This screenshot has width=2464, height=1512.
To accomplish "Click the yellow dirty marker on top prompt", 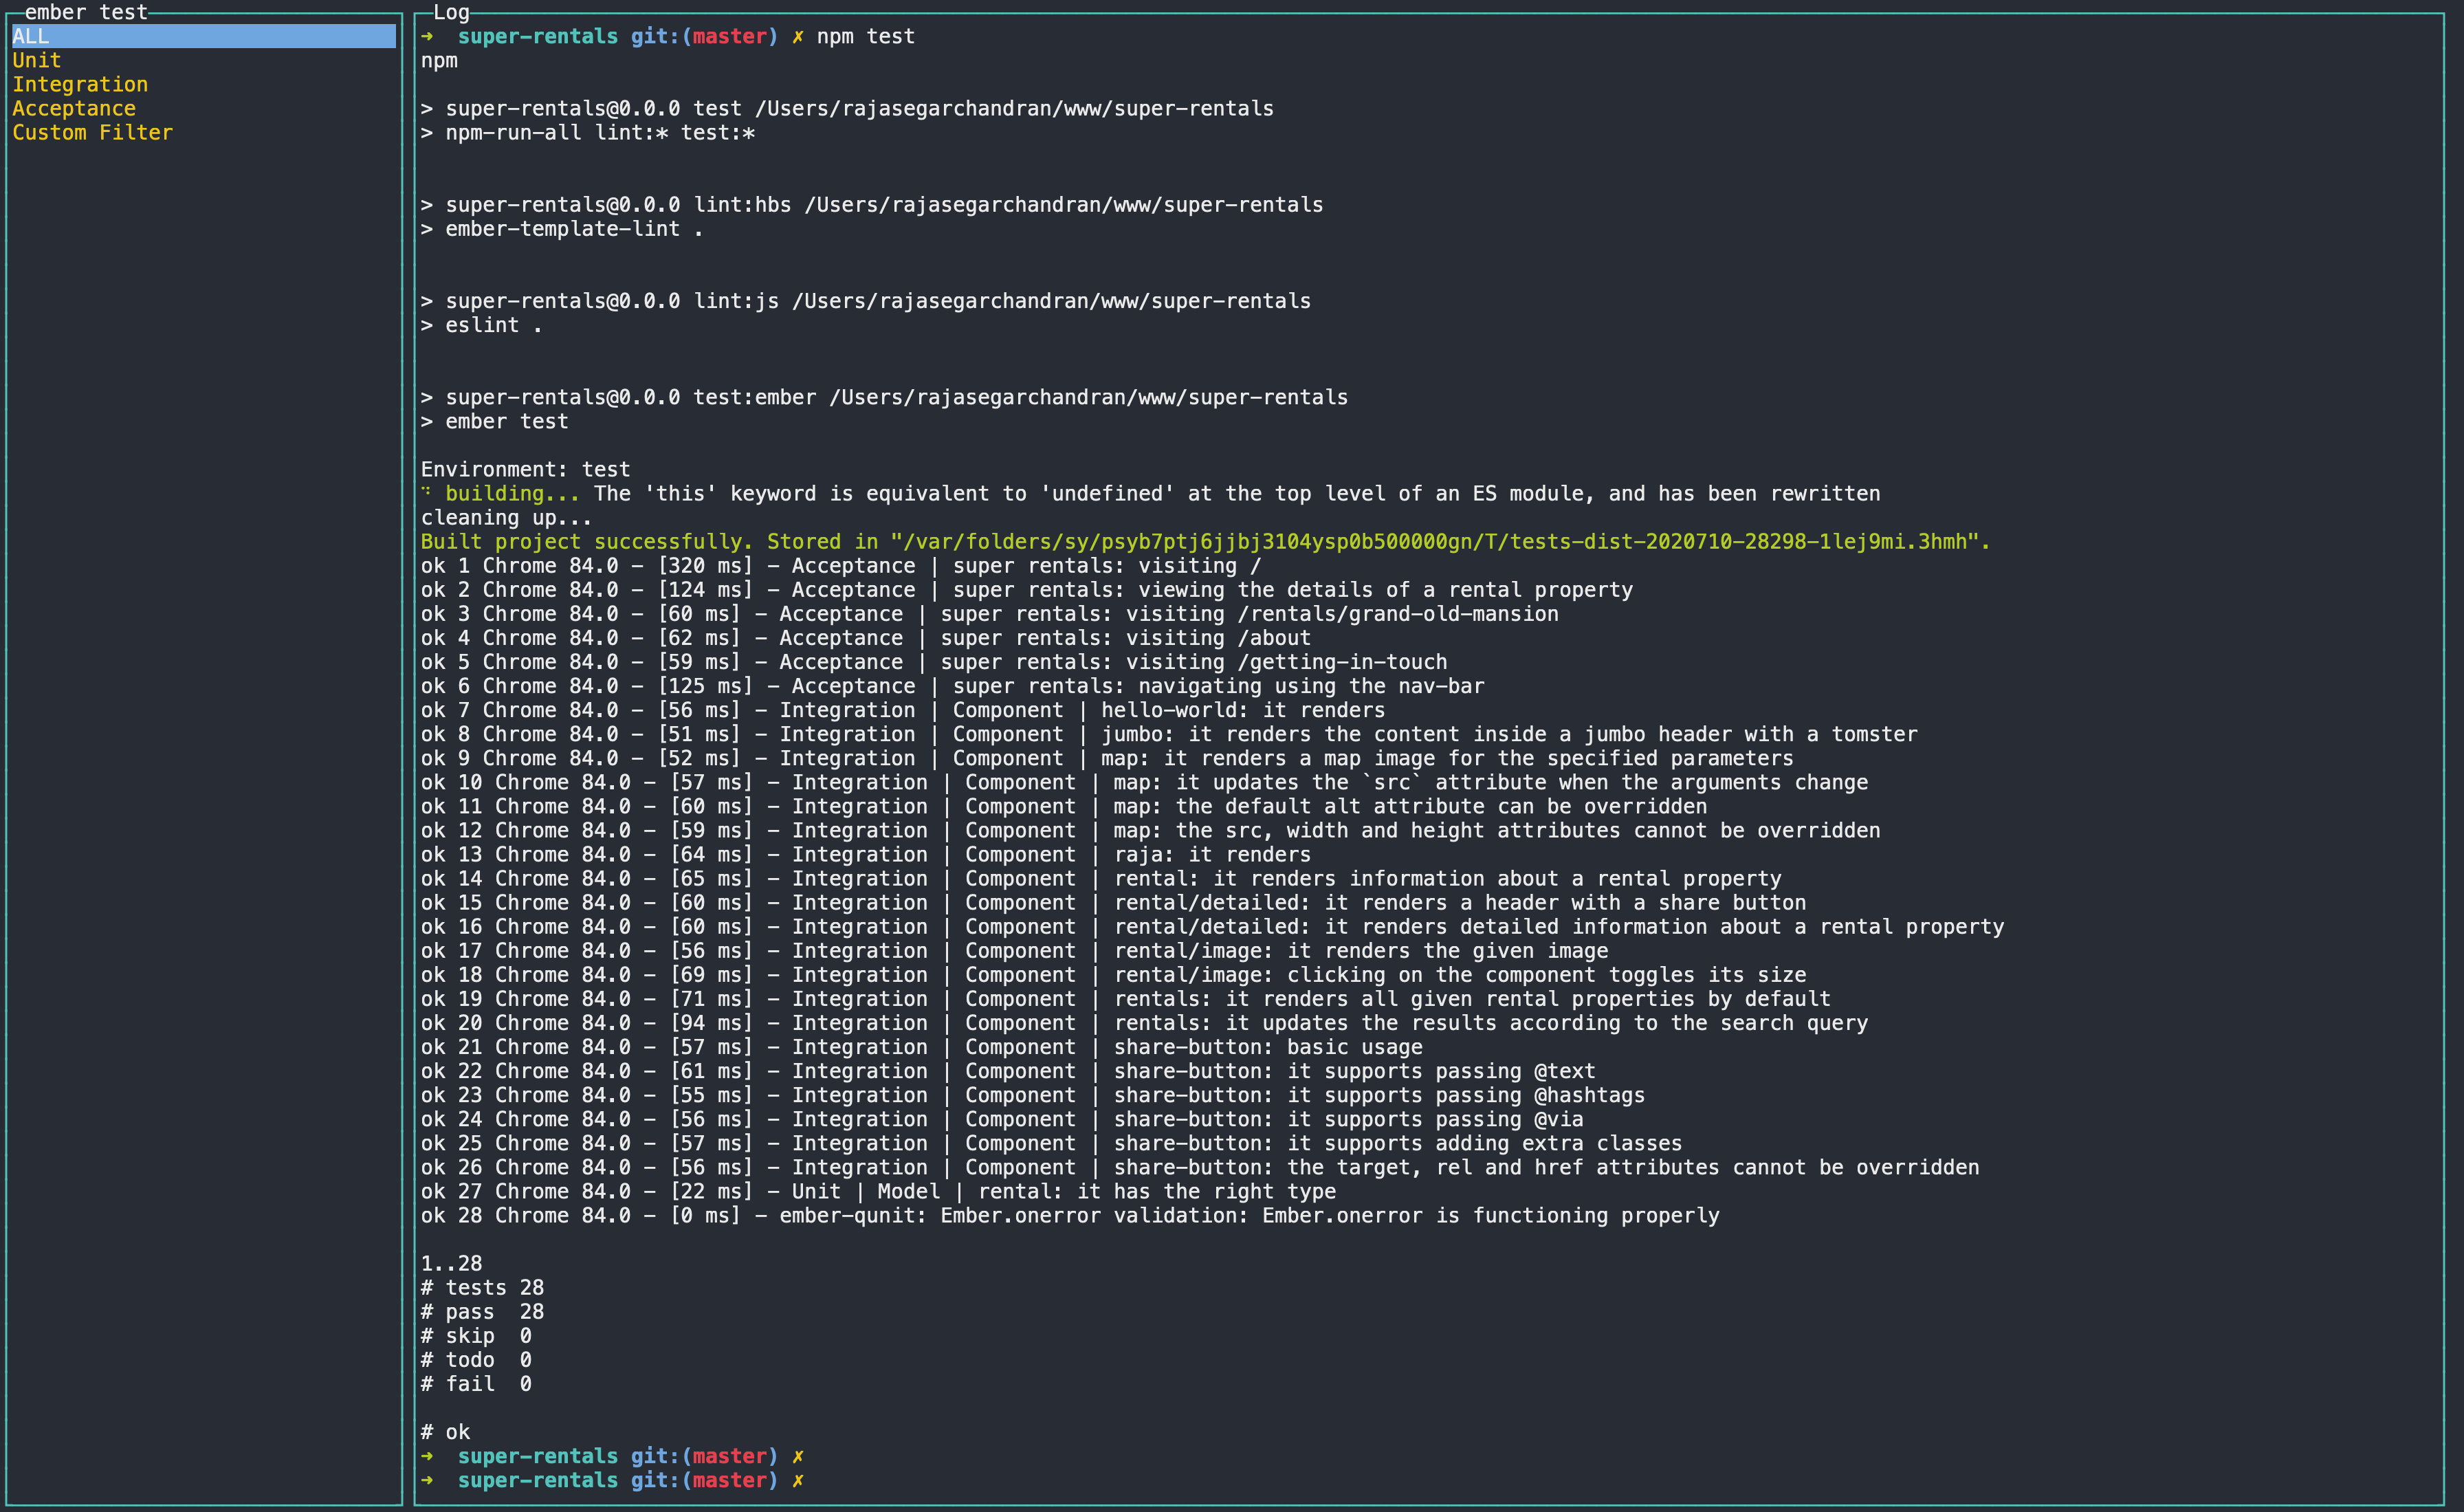I will 797,36.
